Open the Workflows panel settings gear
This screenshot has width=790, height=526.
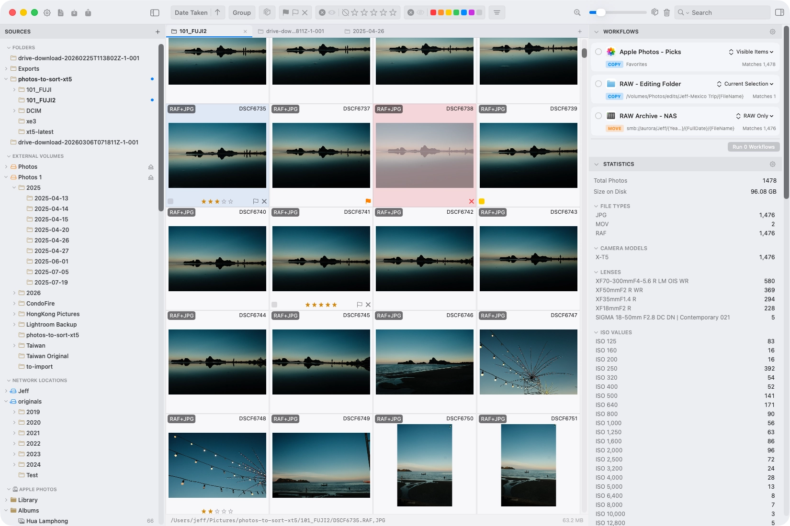coord(772,32)
